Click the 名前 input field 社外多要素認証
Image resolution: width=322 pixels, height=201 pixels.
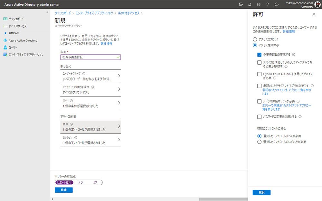click(x=90, y=57)
